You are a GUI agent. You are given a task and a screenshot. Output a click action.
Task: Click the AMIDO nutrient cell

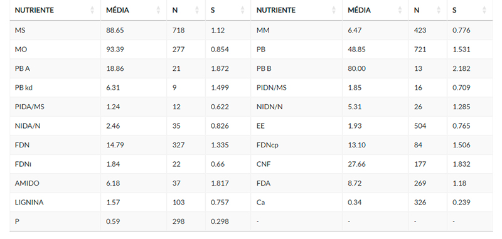click(x=55, y=183)
